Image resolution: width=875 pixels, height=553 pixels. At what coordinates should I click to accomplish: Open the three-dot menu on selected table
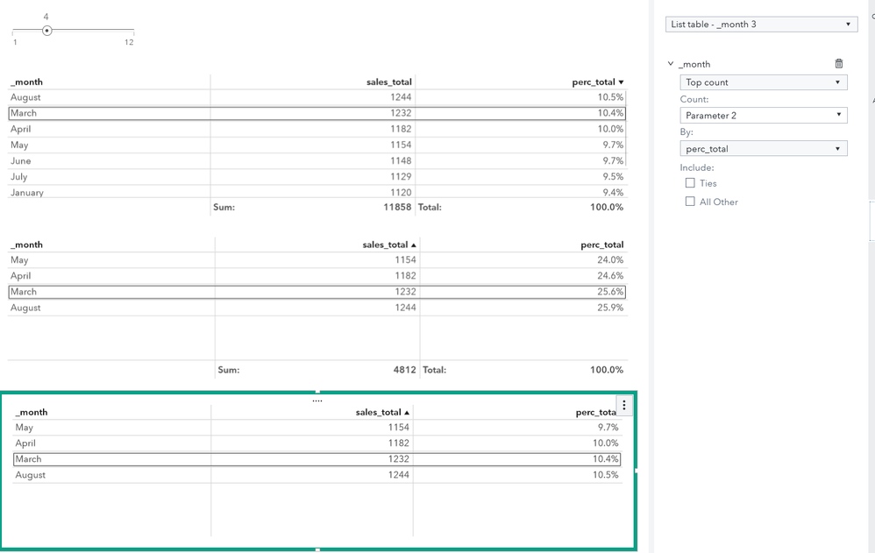624,406
